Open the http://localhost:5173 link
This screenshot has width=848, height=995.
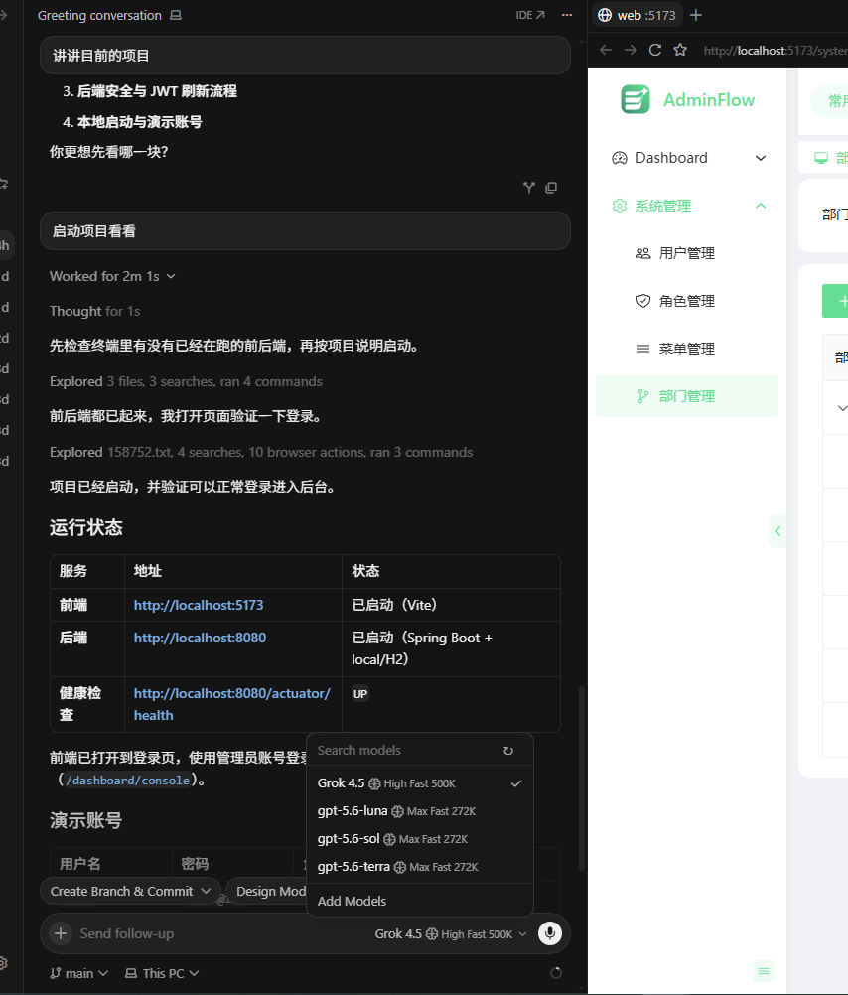(198, 606)
